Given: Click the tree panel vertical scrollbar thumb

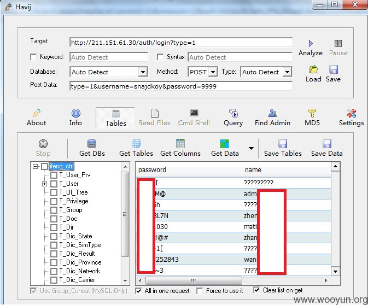Looking at the screenshot, I should pyautogui.click(x=125, y=214).
